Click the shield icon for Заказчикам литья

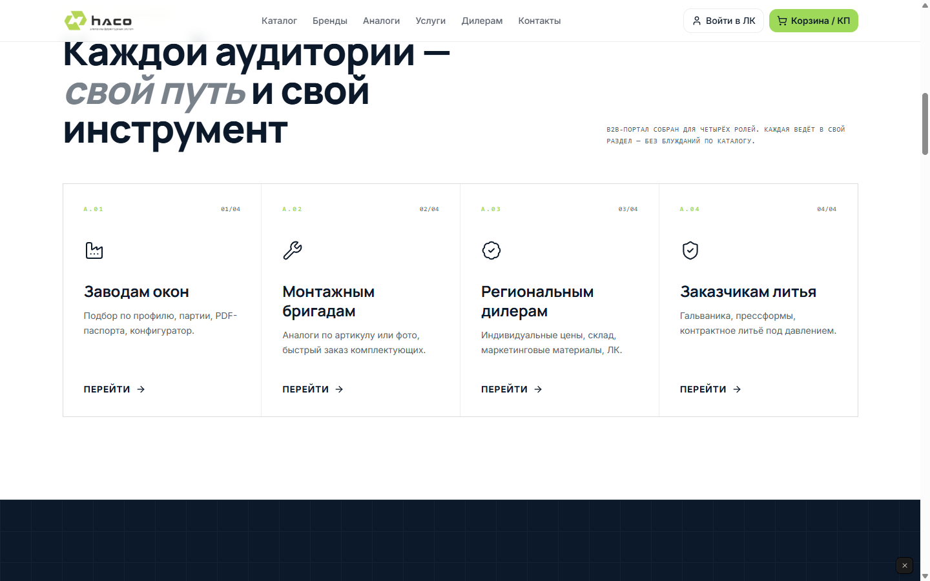pyautogui.click(x=690, y=250)
